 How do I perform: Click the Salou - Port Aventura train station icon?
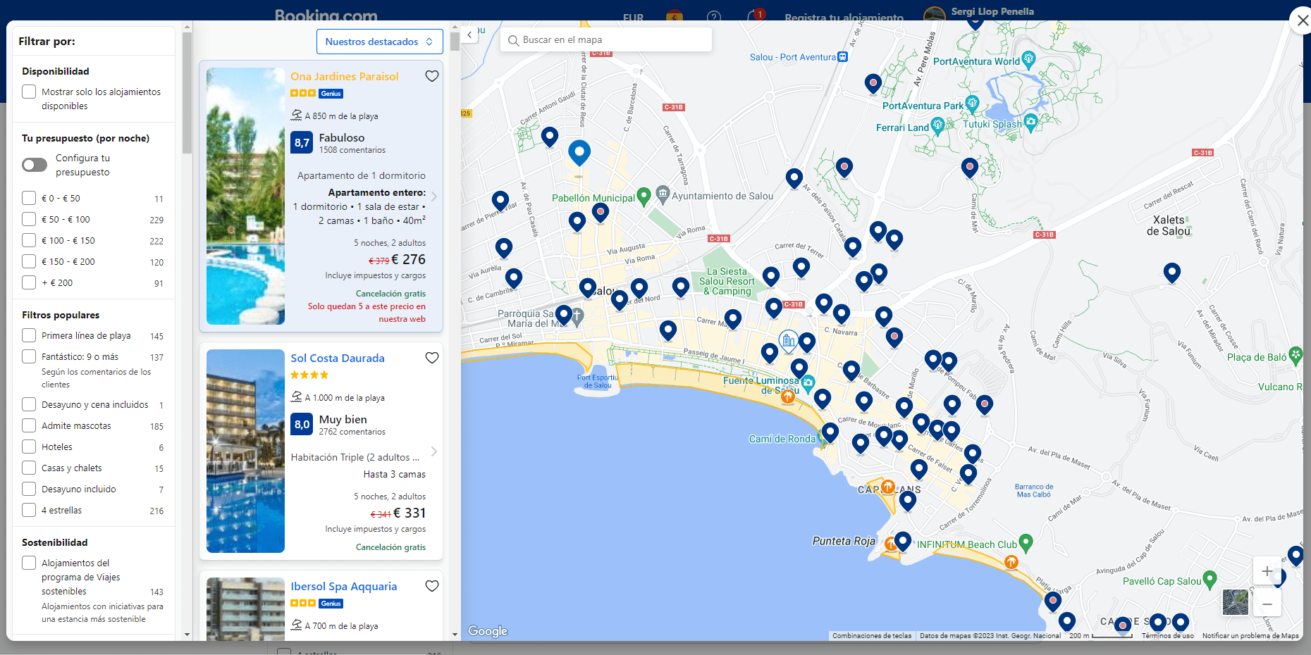tap(842, 57)
